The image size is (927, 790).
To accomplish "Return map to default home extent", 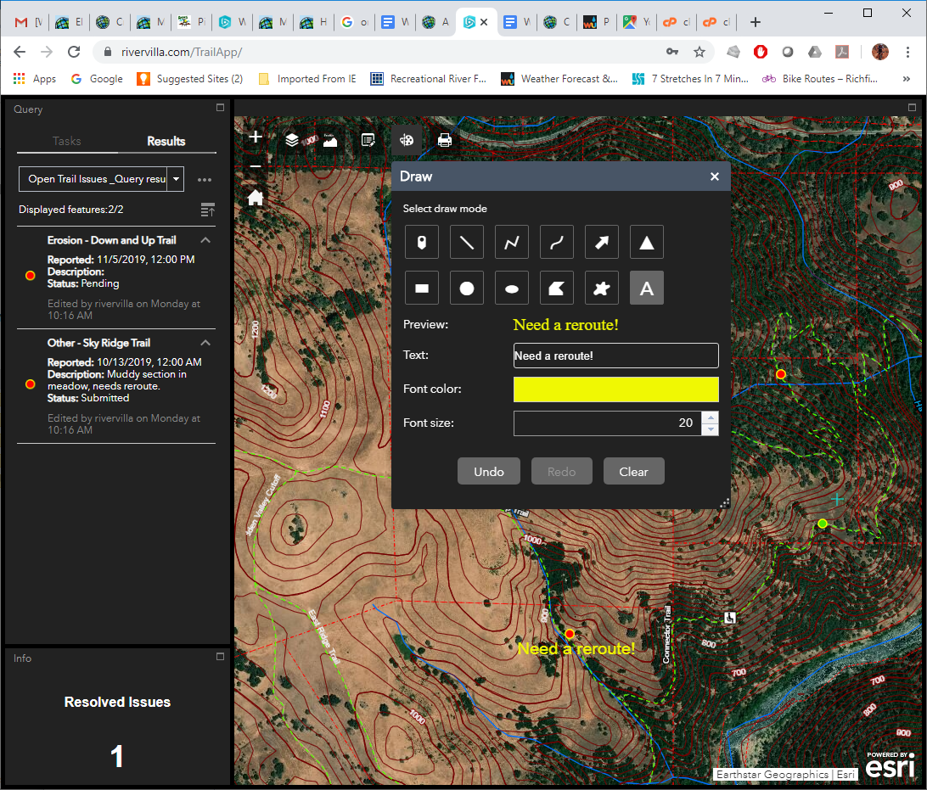I will [x=255, y=198].
